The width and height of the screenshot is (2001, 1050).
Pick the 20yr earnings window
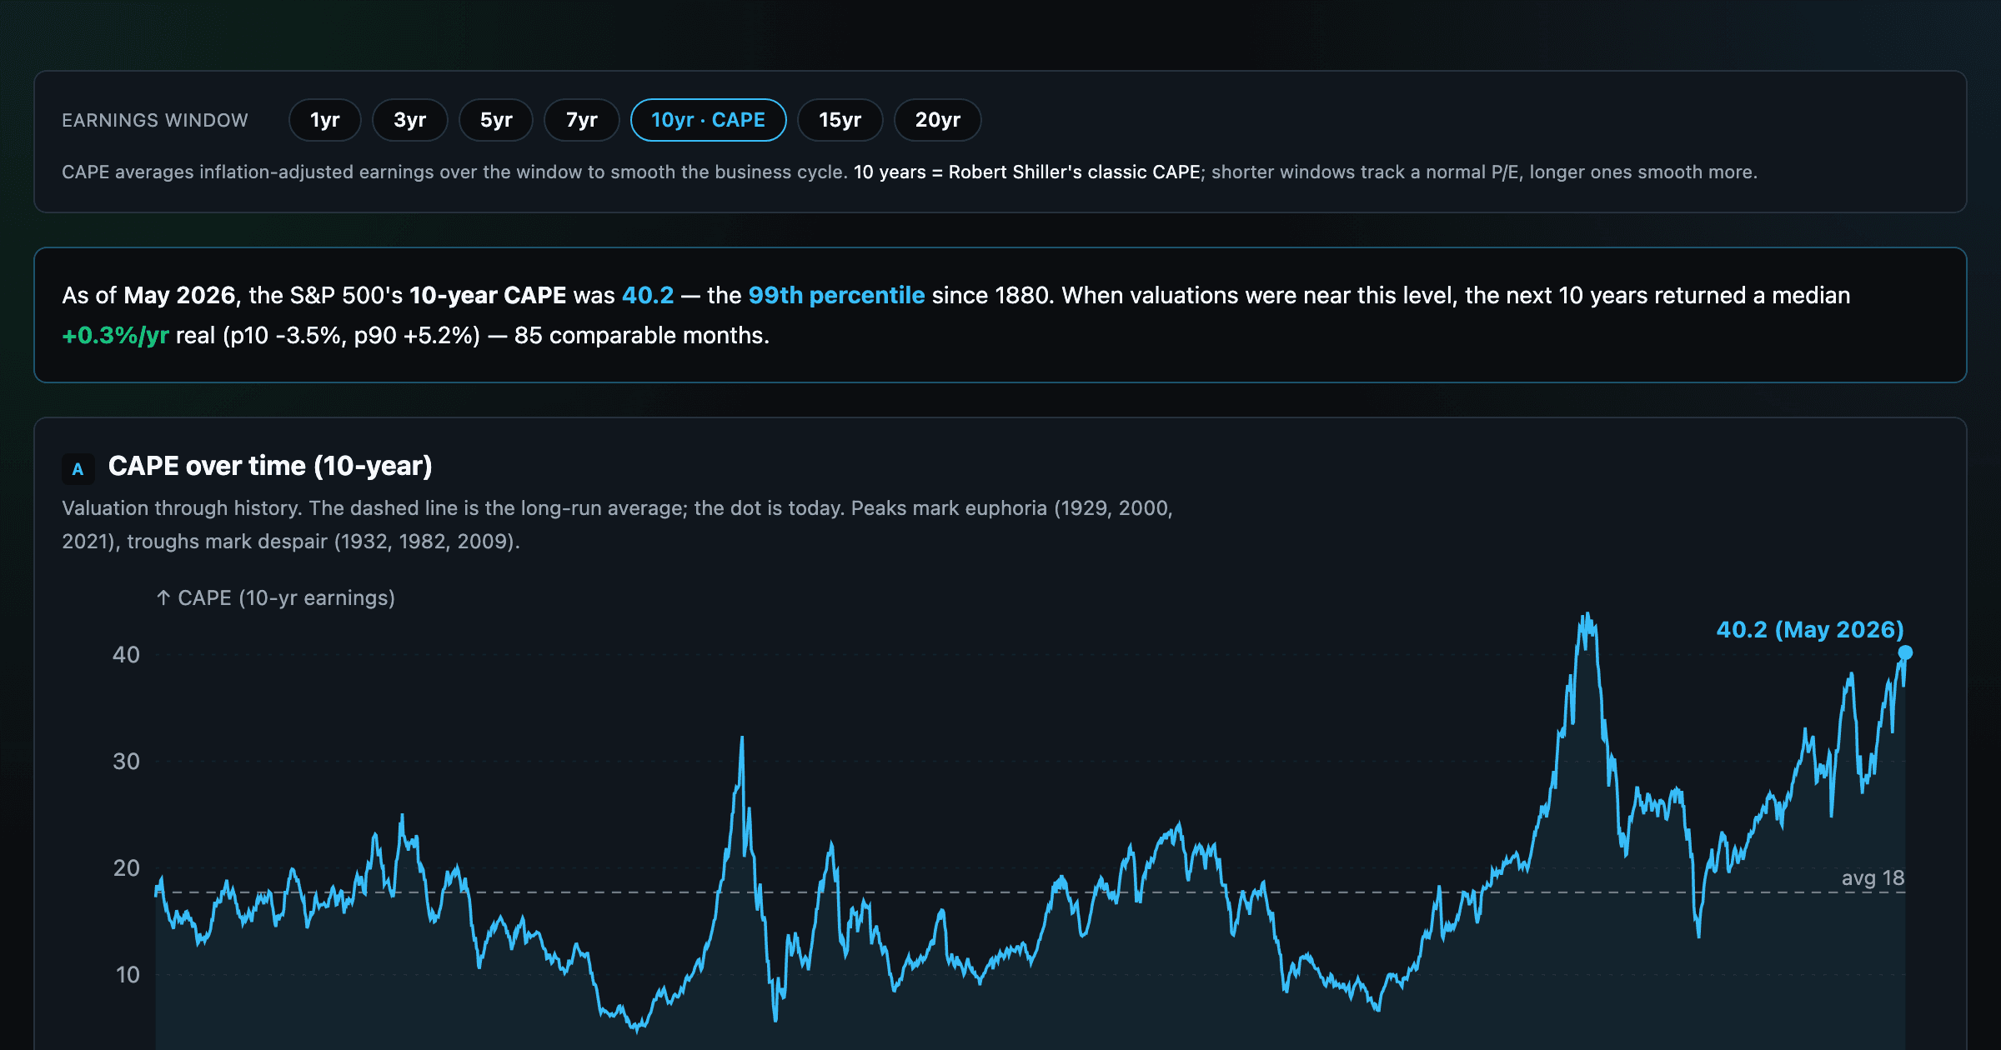pos(937,120)
